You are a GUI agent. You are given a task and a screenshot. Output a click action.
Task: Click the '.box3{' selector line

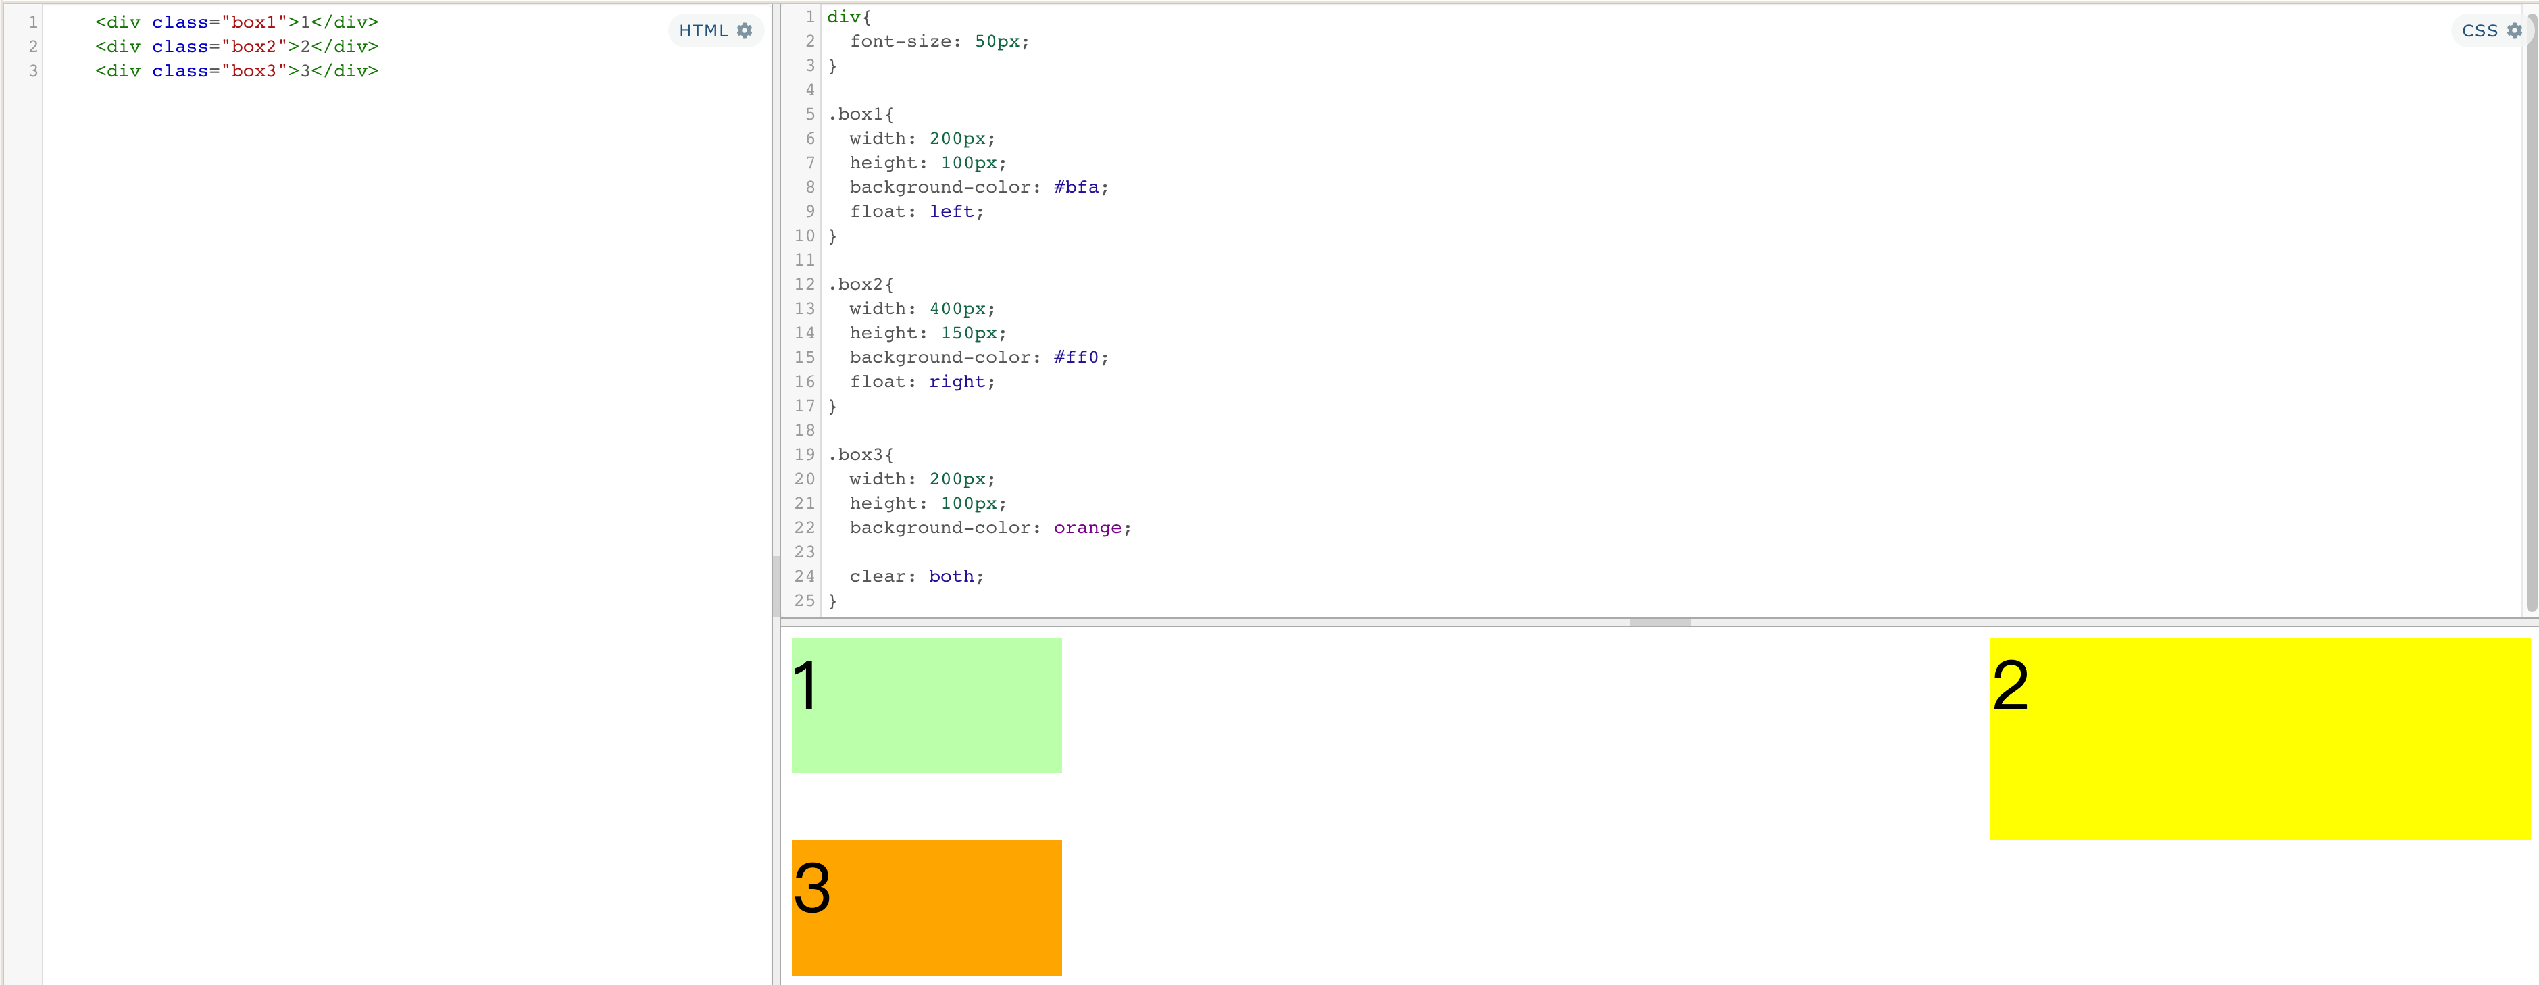pyautogui.click(x=861, y=455)
